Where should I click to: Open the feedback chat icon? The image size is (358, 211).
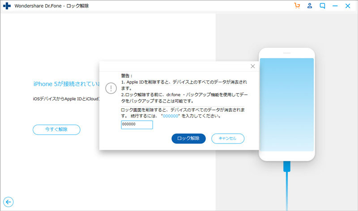(x=322, y=6)
